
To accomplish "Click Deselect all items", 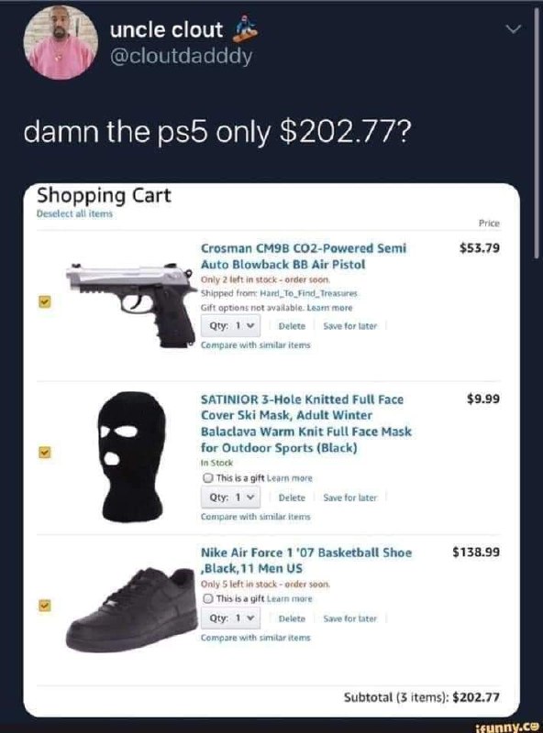I will [x=75, y=213].
